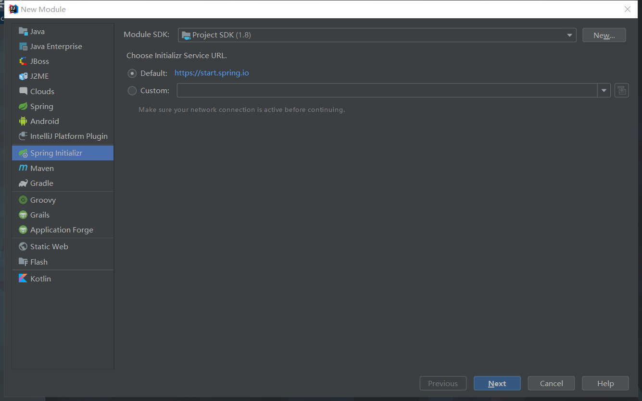
Task: Click the Previous button
Action: click(443, 383)
